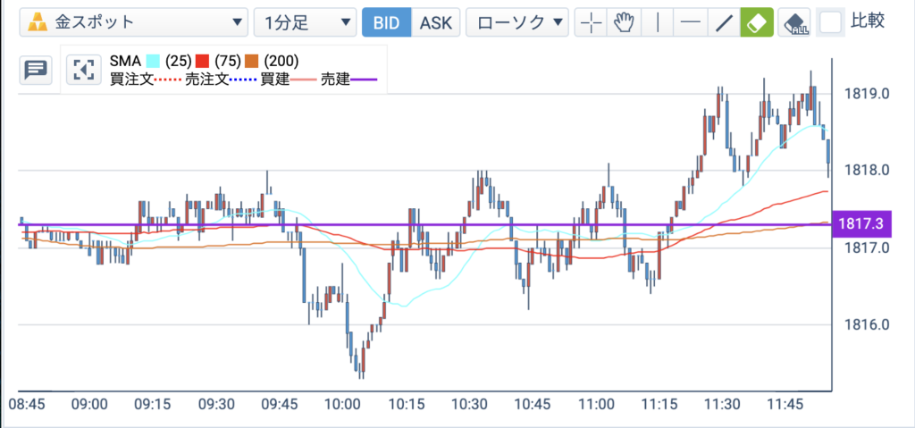The width and height of the screenshot is (915, 428).
Task: Switch price display to BID
Action: tap(386, 22)
